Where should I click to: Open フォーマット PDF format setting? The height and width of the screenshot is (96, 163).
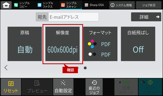pos(100,44)
